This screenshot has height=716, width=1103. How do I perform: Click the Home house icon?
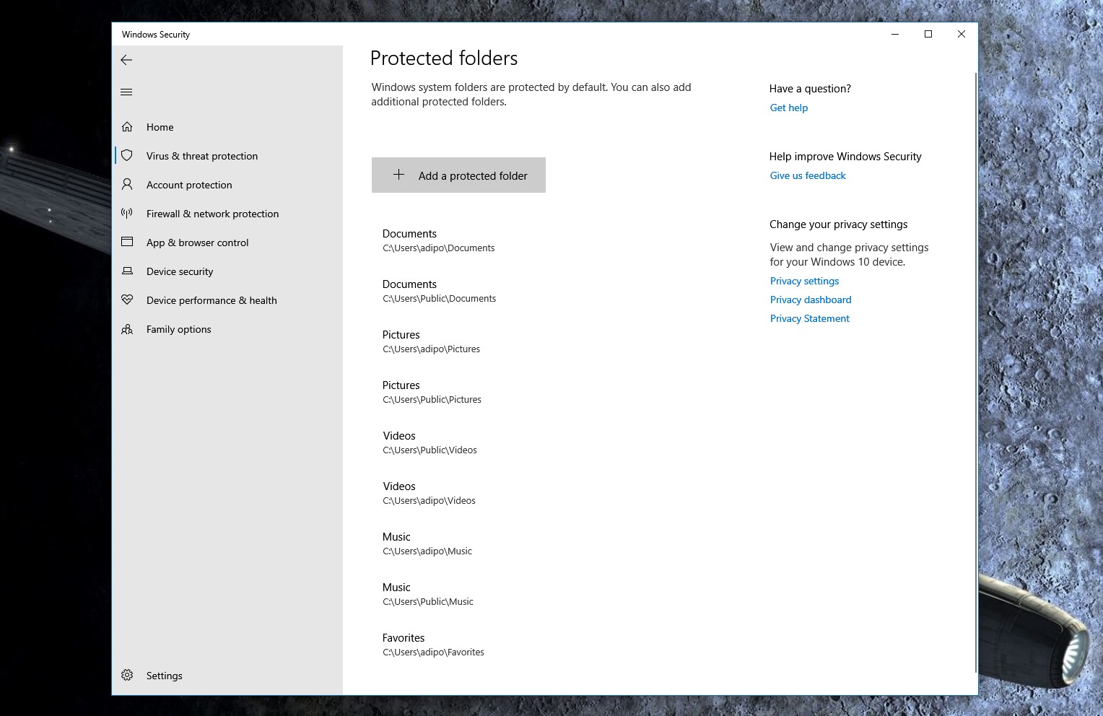[127, 127]
